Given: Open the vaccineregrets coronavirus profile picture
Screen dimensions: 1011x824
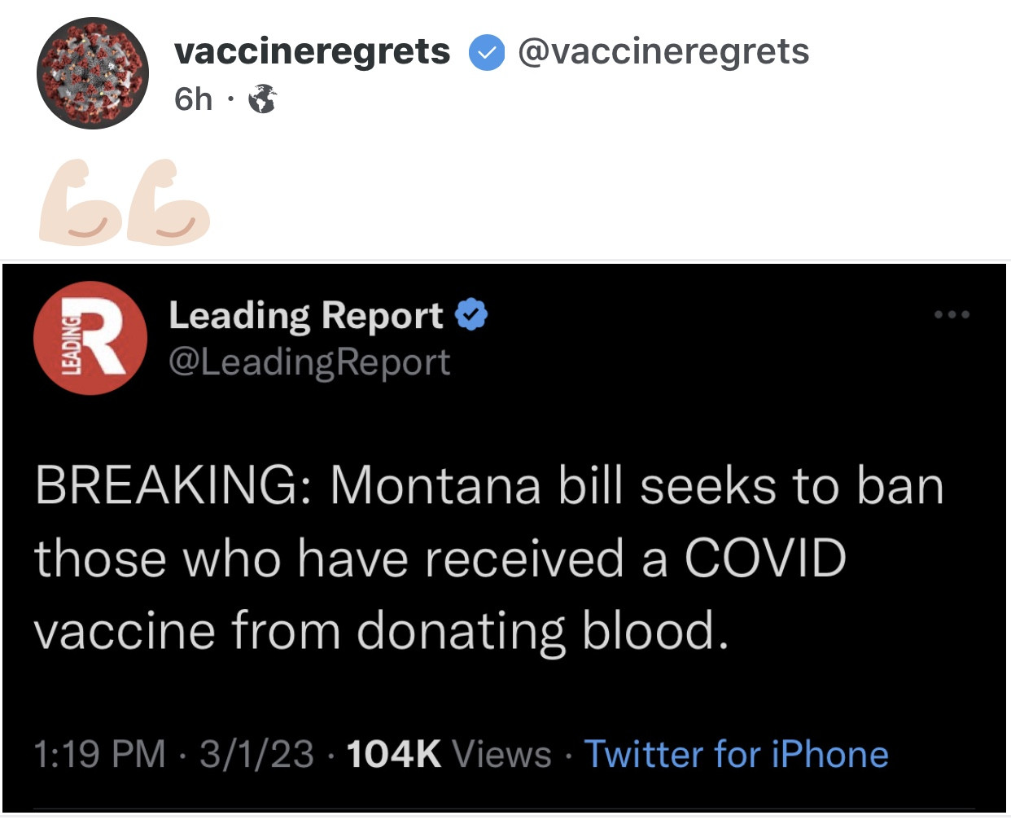Looking at the screenshot, I should tap(93, 73).
